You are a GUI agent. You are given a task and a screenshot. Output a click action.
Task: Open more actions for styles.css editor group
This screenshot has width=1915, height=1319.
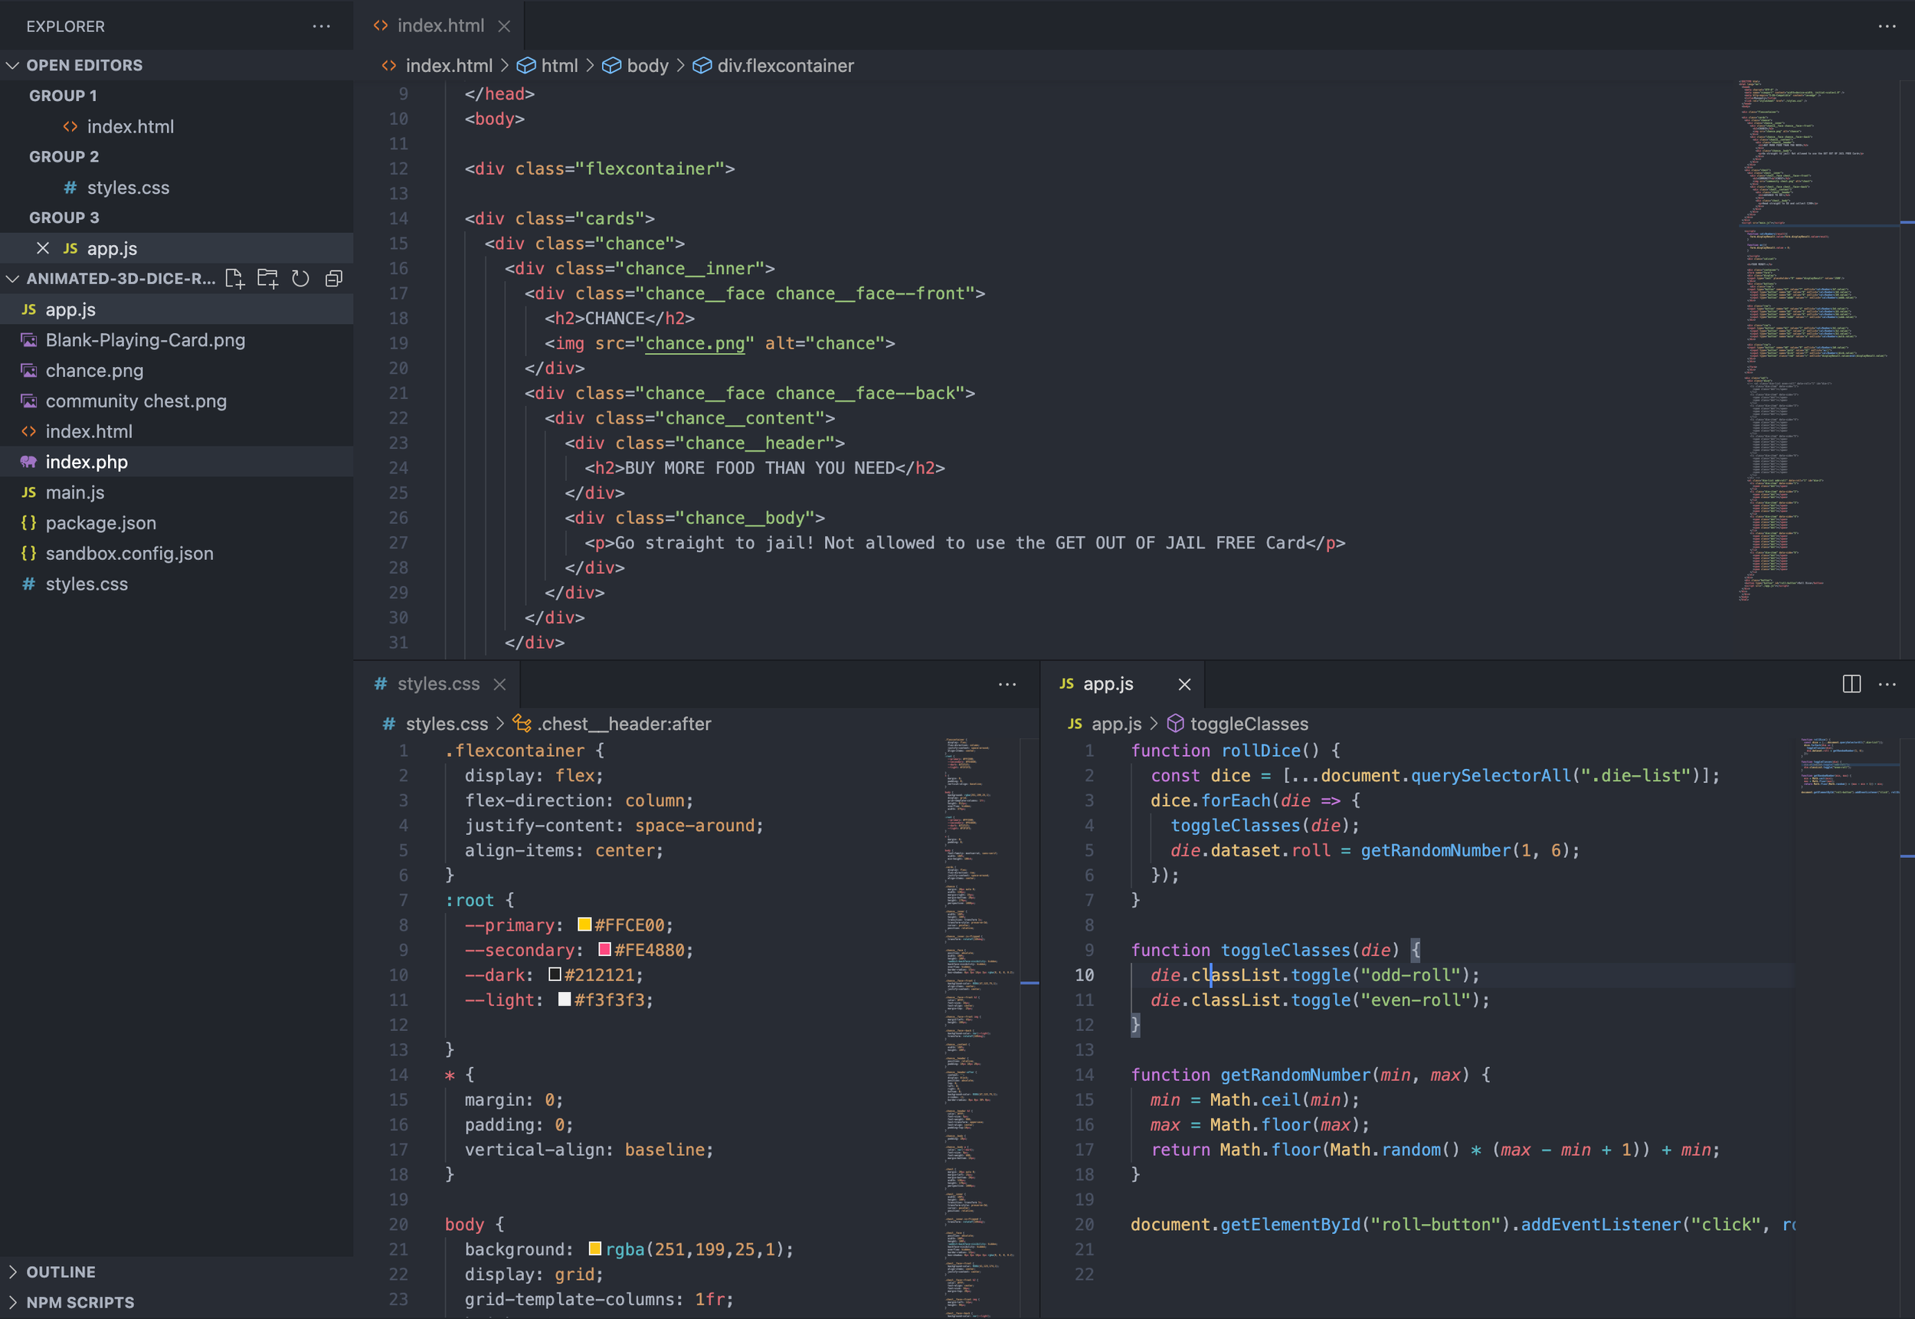click(1006, 684)
